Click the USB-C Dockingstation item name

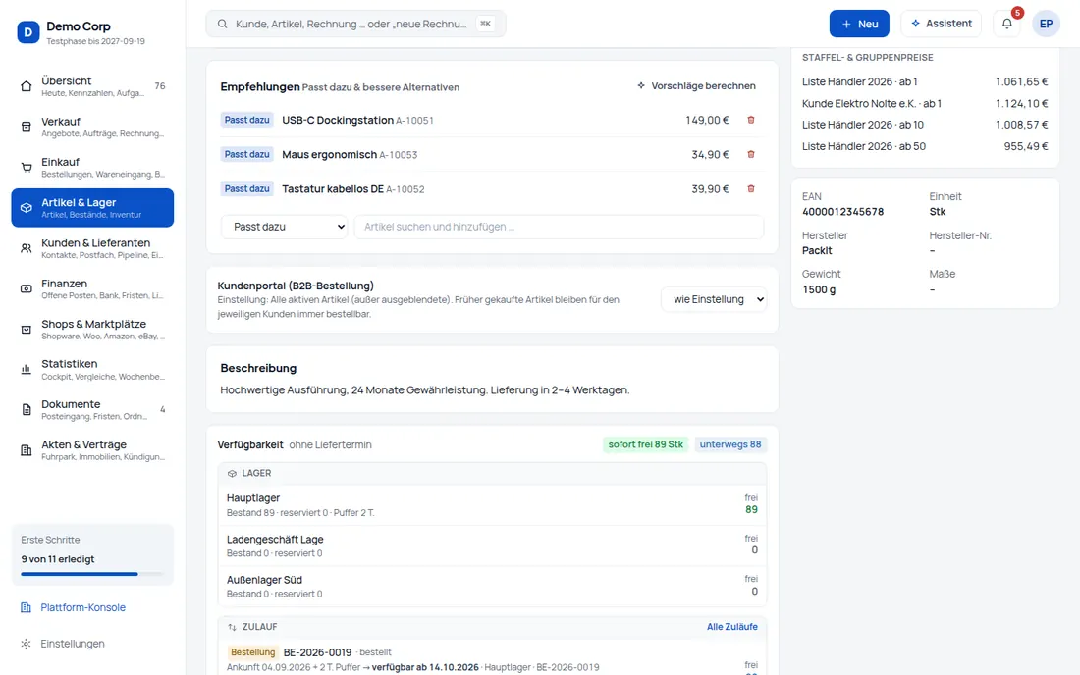tap(338, 120)
